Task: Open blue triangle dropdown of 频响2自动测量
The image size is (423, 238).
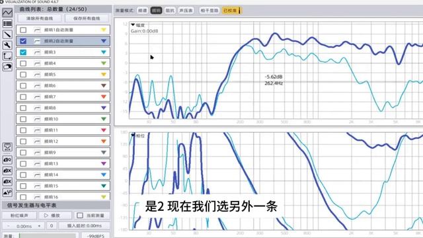Action: tap(104, 41)
